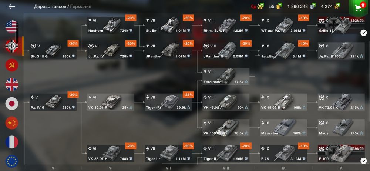Open the 4 274 free experience counter

pyautogui.click(x=330, y=6)
